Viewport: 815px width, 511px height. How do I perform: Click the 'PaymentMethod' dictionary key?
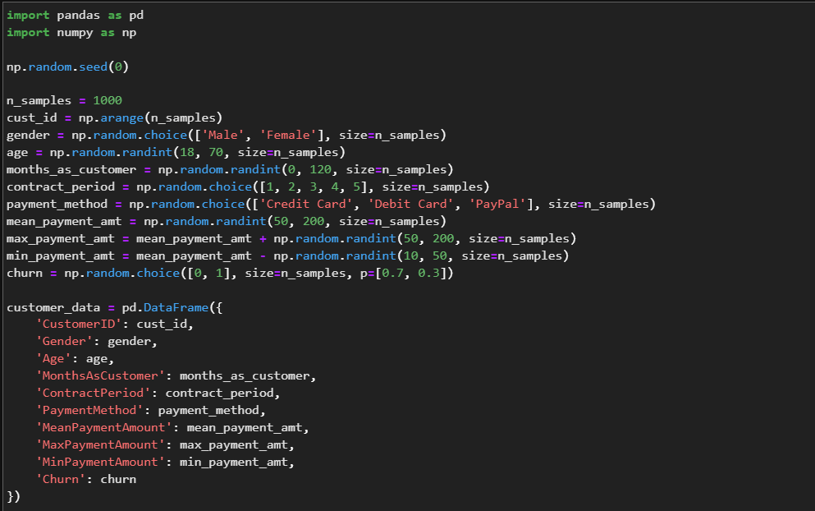click(89, 410)
